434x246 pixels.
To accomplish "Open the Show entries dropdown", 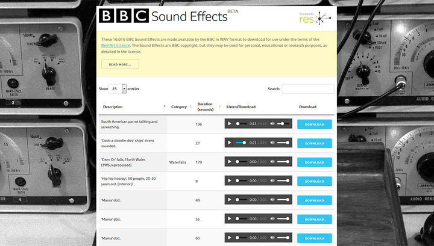I will tap(118, 88).
